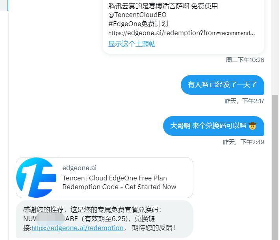Click the #EdgeOne免费计划 hashtag

point(138,24)
